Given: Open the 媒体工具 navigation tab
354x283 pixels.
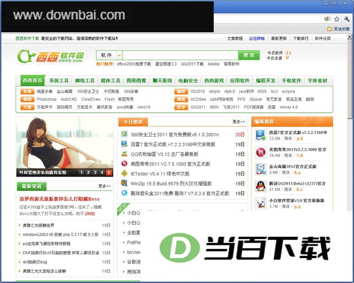Looking at the screenshot, I should click(110, 80).
